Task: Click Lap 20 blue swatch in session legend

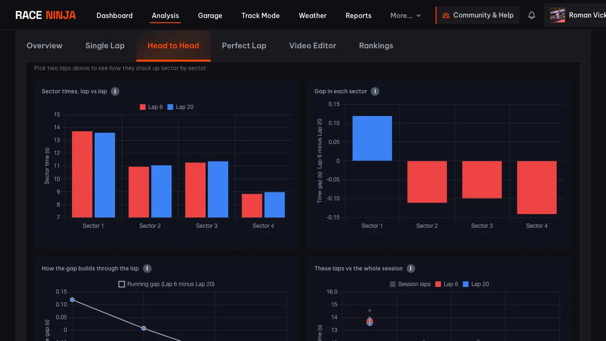Action: (x=465, y=284)
